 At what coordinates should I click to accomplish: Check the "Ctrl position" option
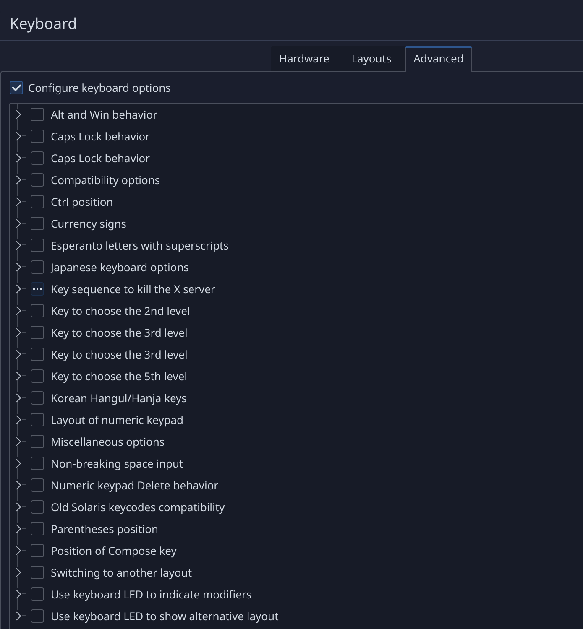click(x=37, y=202)
